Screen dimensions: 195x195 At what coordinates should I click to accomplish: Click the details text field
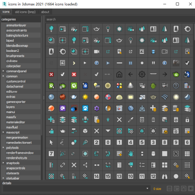click(x=76, y=188)
